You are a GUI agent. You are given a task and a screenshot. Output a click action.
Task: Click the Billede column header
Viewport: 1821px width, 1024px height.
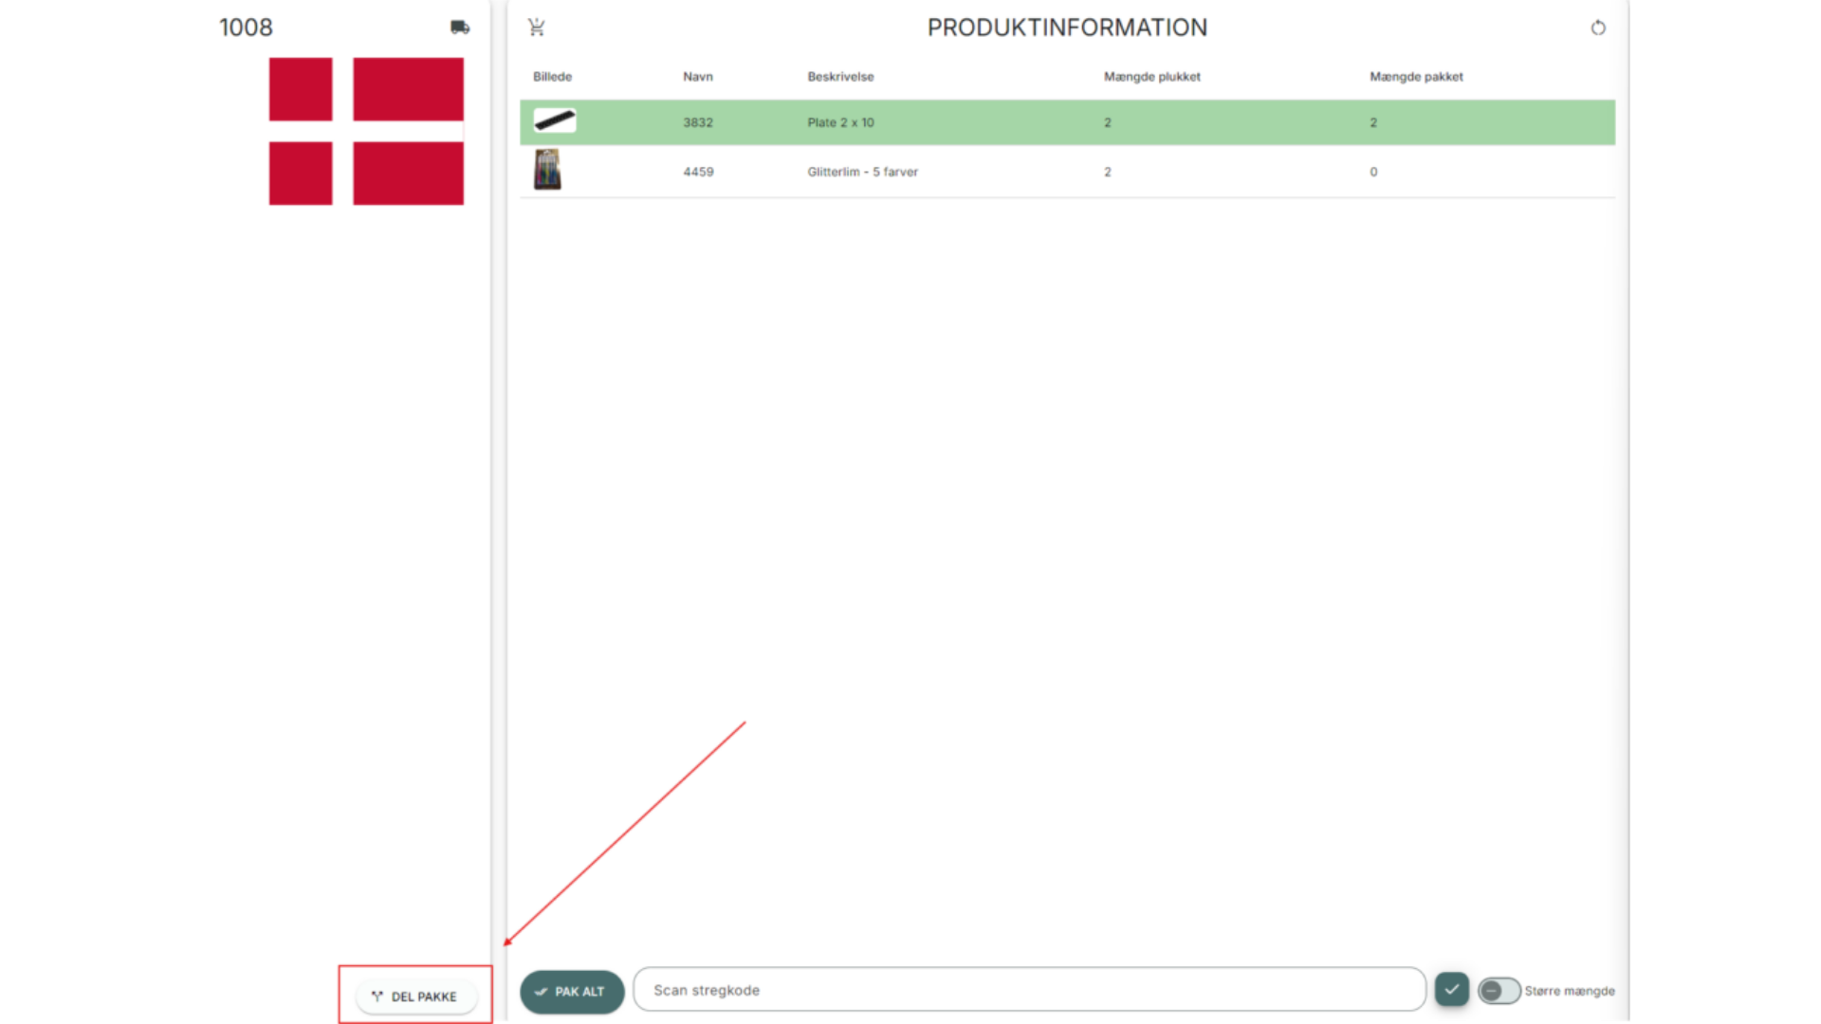552,77
